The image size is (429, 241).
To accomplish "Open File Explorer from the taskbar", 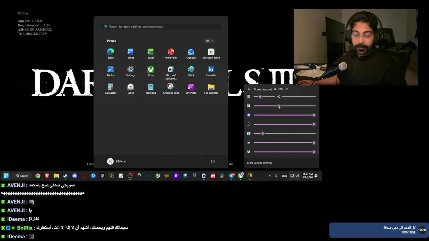I will (x=56, y=176).
